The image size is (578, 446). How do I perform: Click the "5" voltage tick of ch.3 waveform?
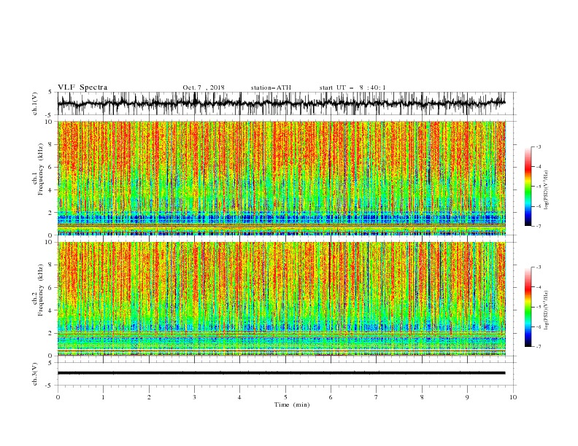[50, 363]
